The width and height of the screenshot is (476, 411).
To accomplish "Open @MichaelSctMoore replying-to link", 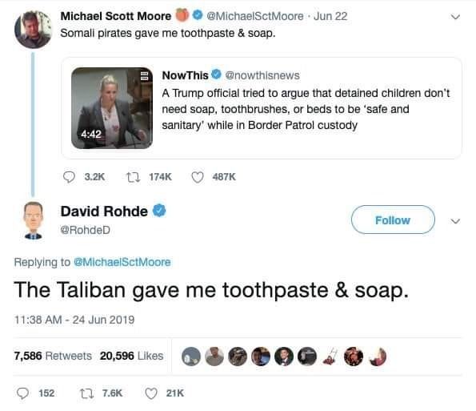I will point(122,262).
